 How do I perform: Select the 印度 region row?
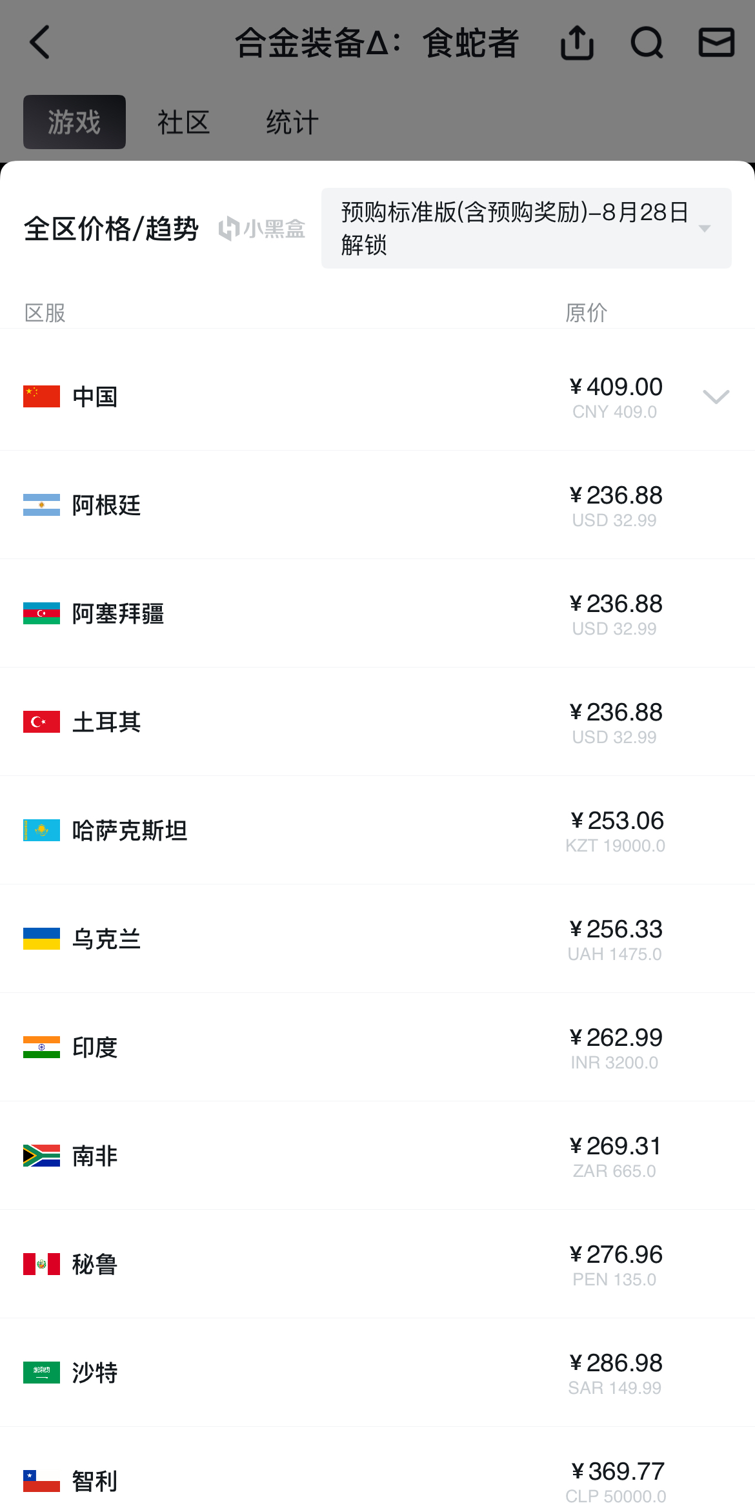(377, 1047)
